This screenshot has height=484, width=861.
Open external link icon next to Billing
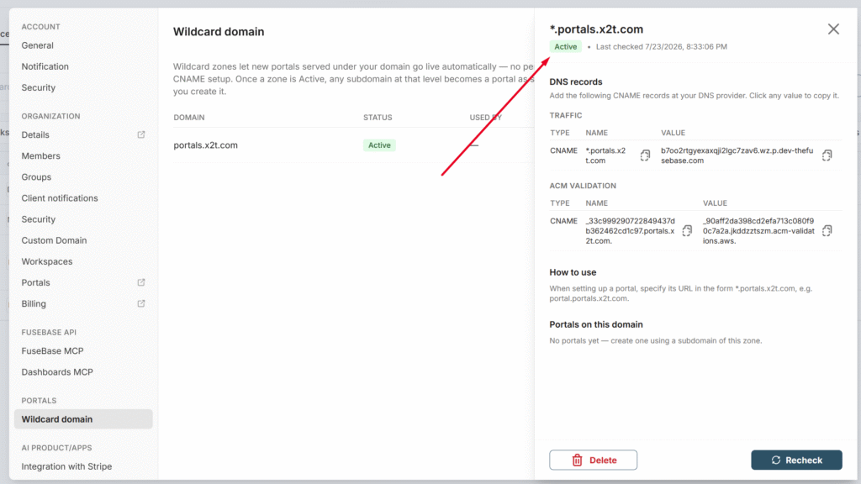click(141, 303)
